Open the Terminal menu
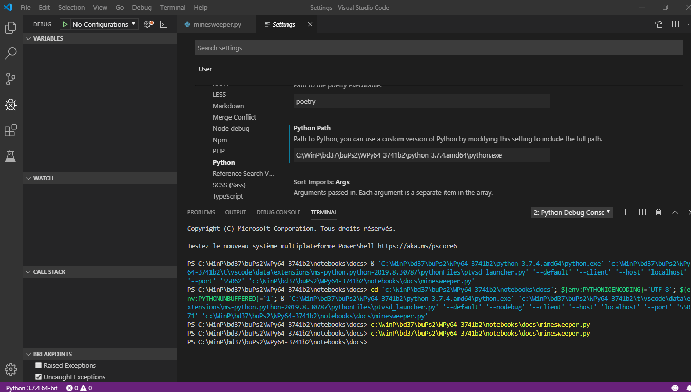This screenshot has width=691, height=392. tap(172, 7)
